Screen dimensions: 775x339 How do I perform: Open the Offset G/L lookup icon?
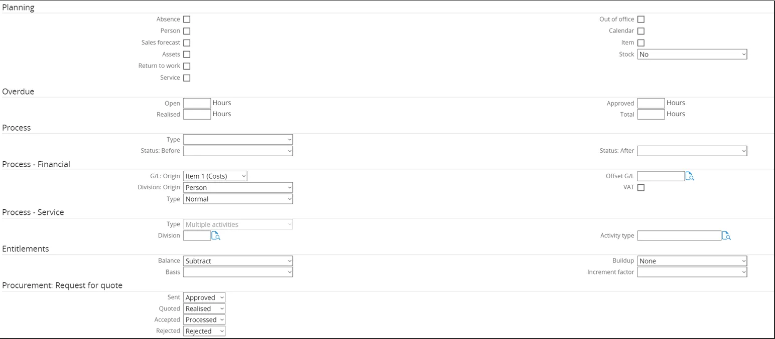click(690, 176)
